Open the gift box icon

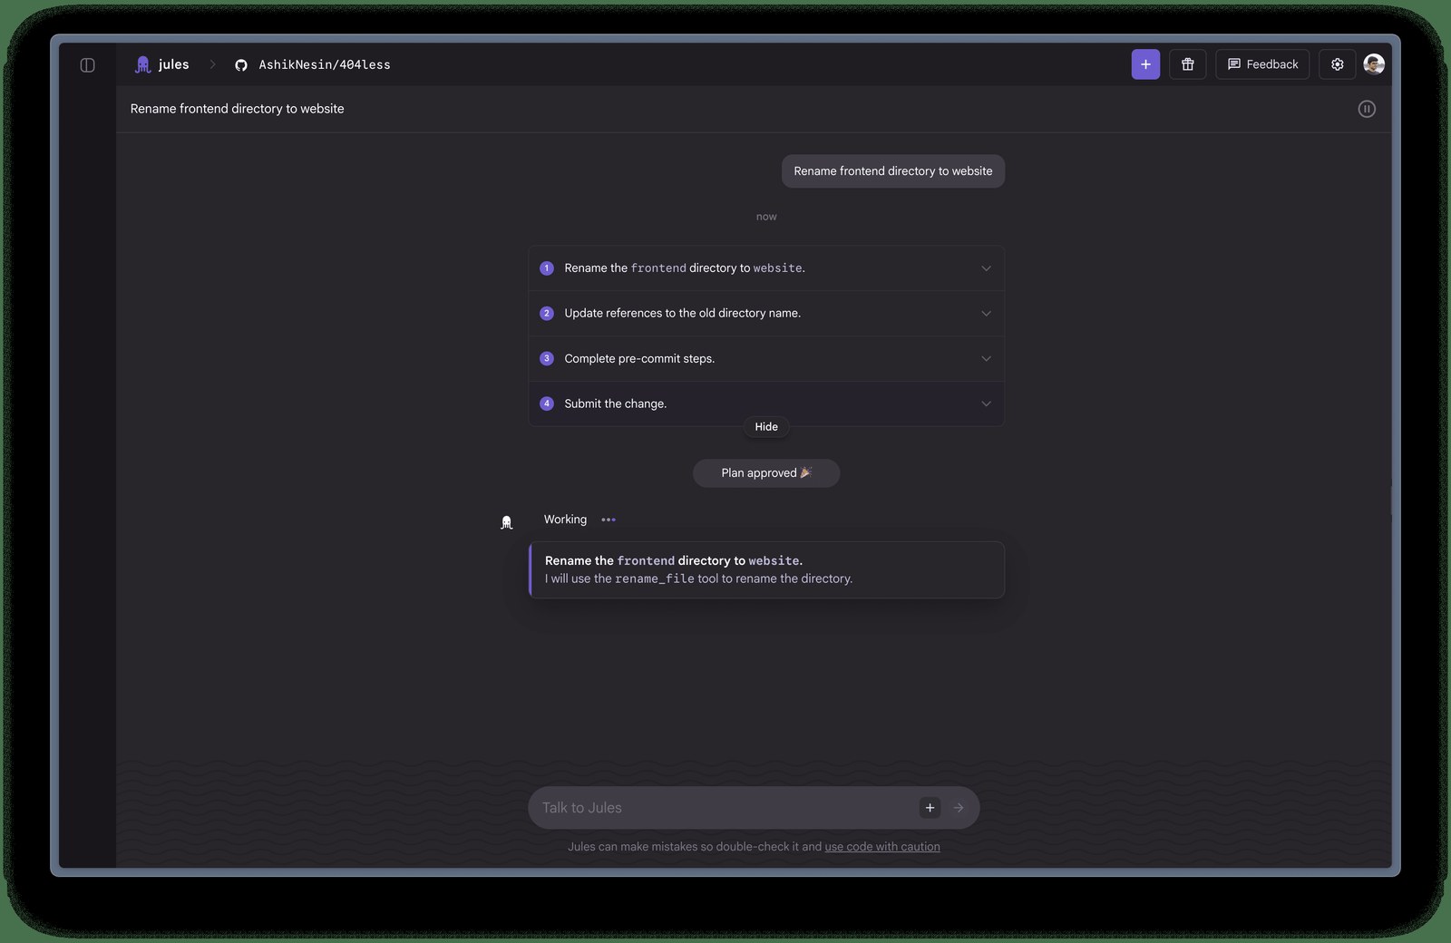(x=1187, y=64)
